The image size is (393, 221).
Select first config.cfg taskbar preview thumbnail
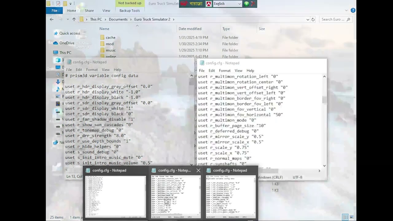tap(115, 196)
